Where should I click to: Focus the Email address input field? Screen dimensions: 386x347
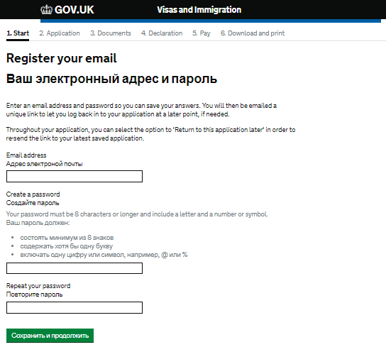(x=75, y=176)
